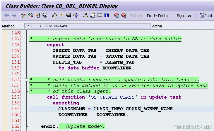Toggle Fullscreen with the table-like icon
214x131 pixels.
click(100, 15)
